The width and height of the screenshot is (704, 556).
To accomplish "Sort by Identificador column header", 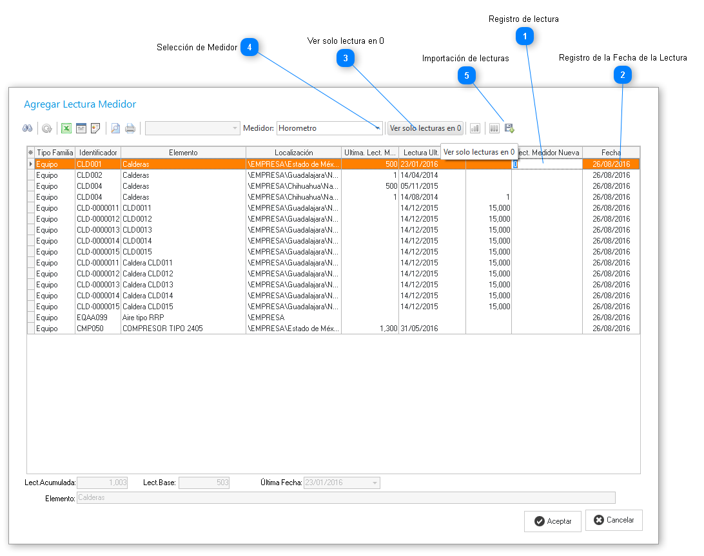I will [98, 153].
